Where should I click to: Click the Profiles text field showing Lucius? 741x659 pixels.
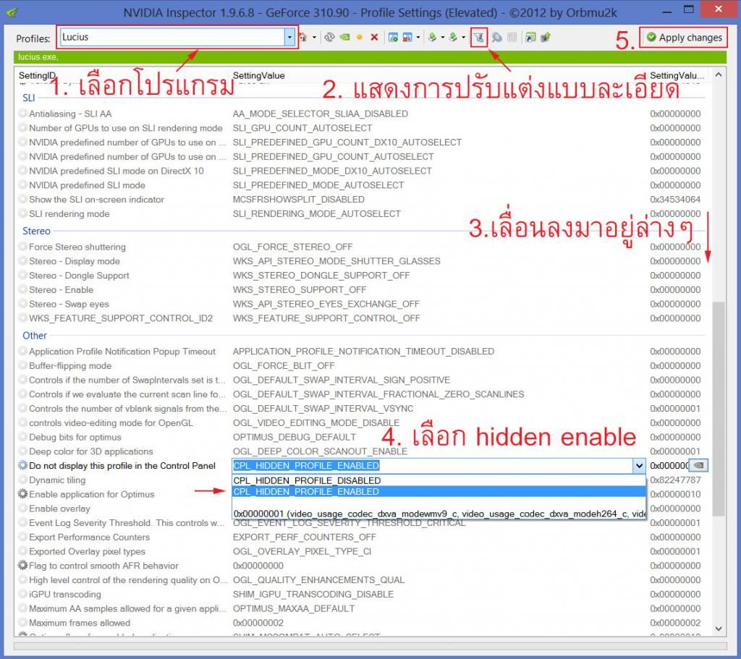point(172,38)
